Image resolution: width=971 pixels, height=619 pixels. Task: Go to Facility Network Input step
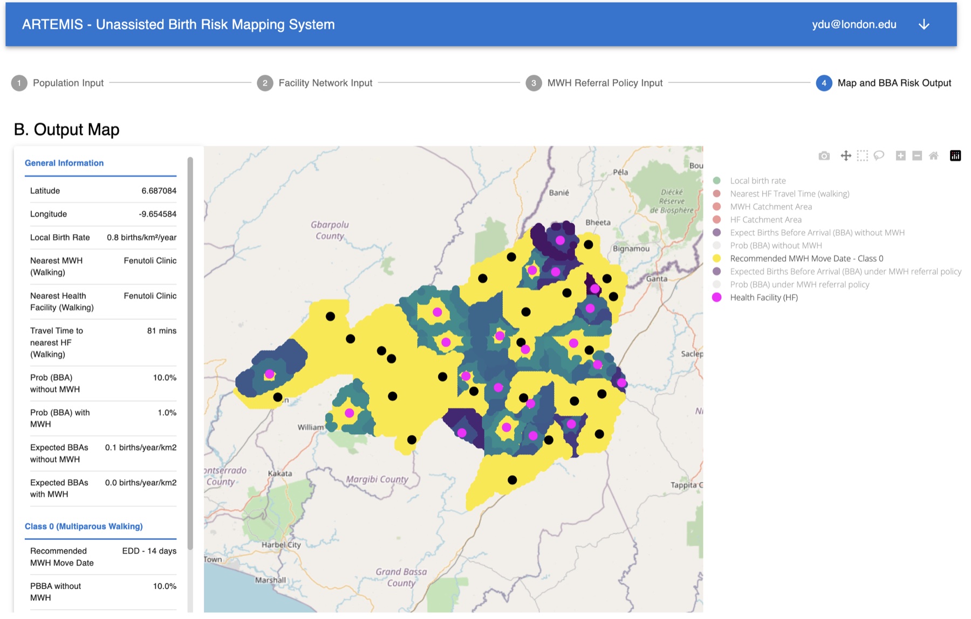tap(315, 83)
